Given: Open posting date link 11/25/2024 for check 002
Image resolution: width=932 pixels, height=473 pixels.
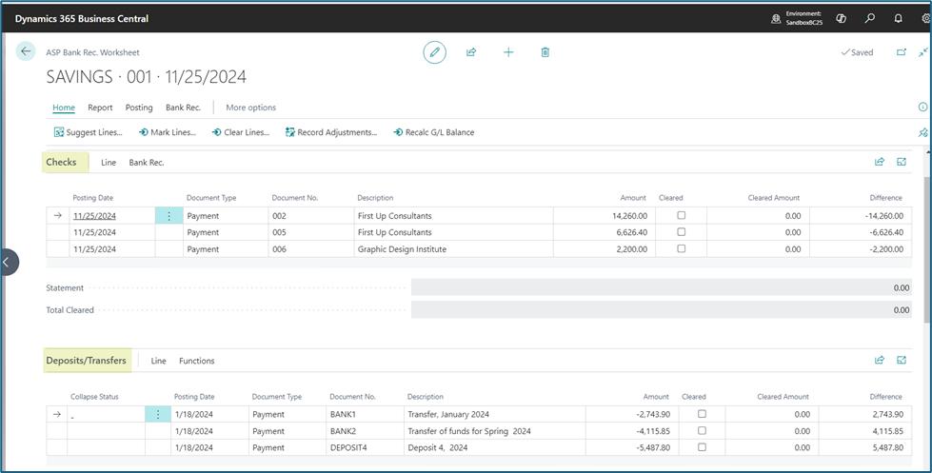Looking at the screenshot, I should [94, 216].
